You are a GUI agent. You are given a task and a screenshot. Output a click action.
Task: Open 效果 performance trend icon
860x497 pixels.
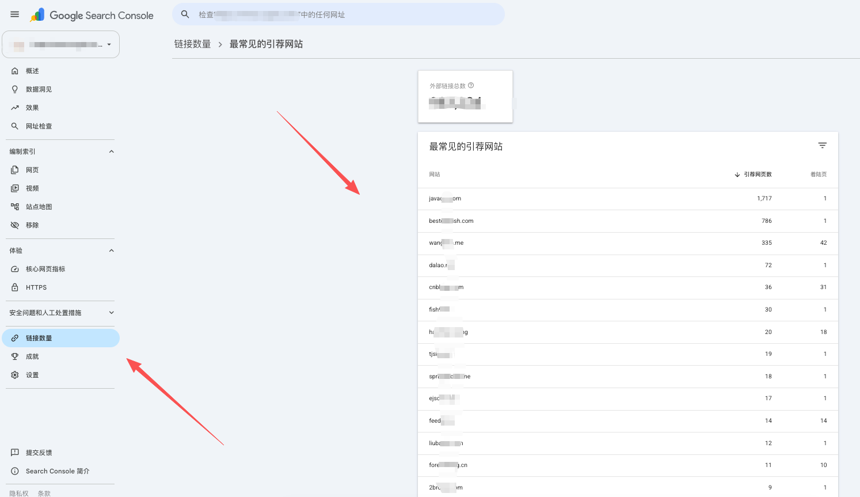[x=15, y=108]
